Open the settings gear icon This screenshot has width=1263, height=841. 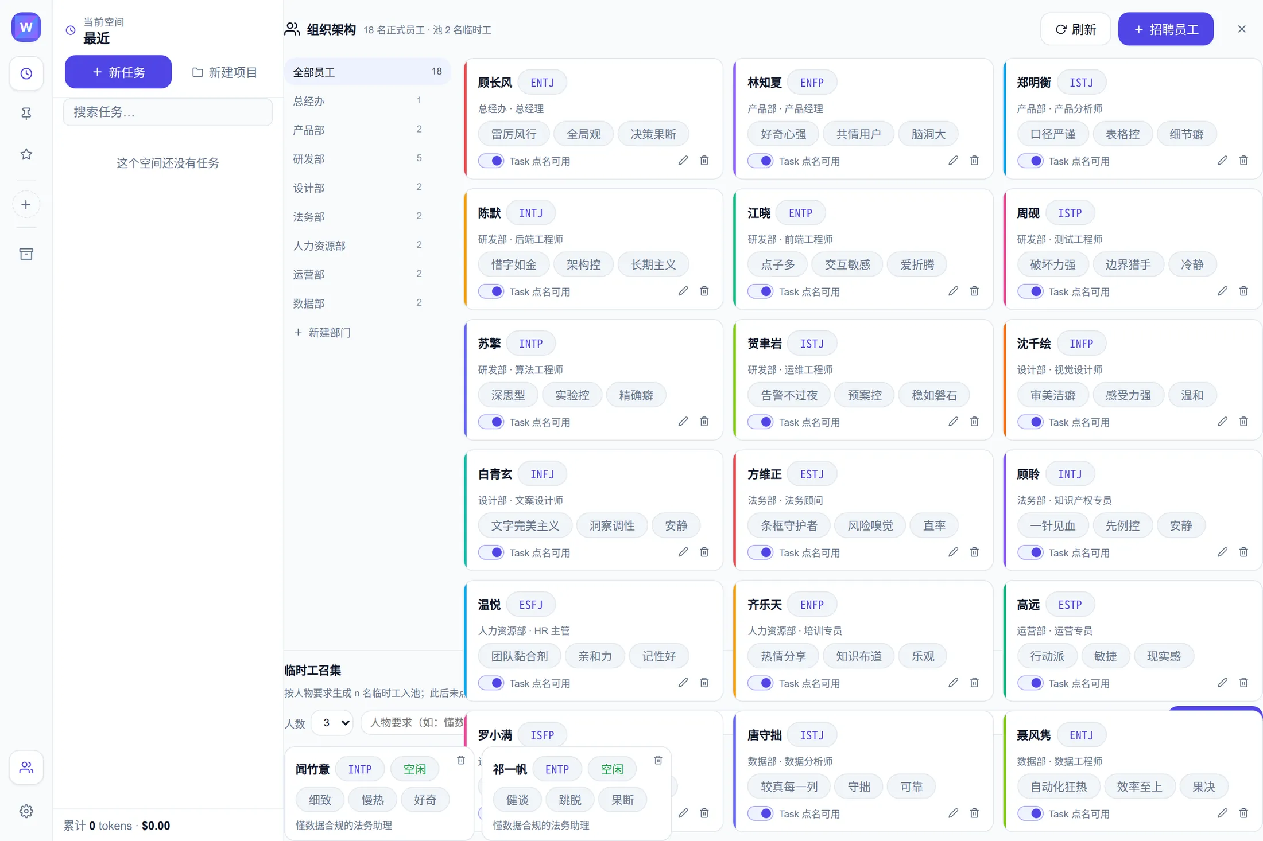[x=26, y=811]
